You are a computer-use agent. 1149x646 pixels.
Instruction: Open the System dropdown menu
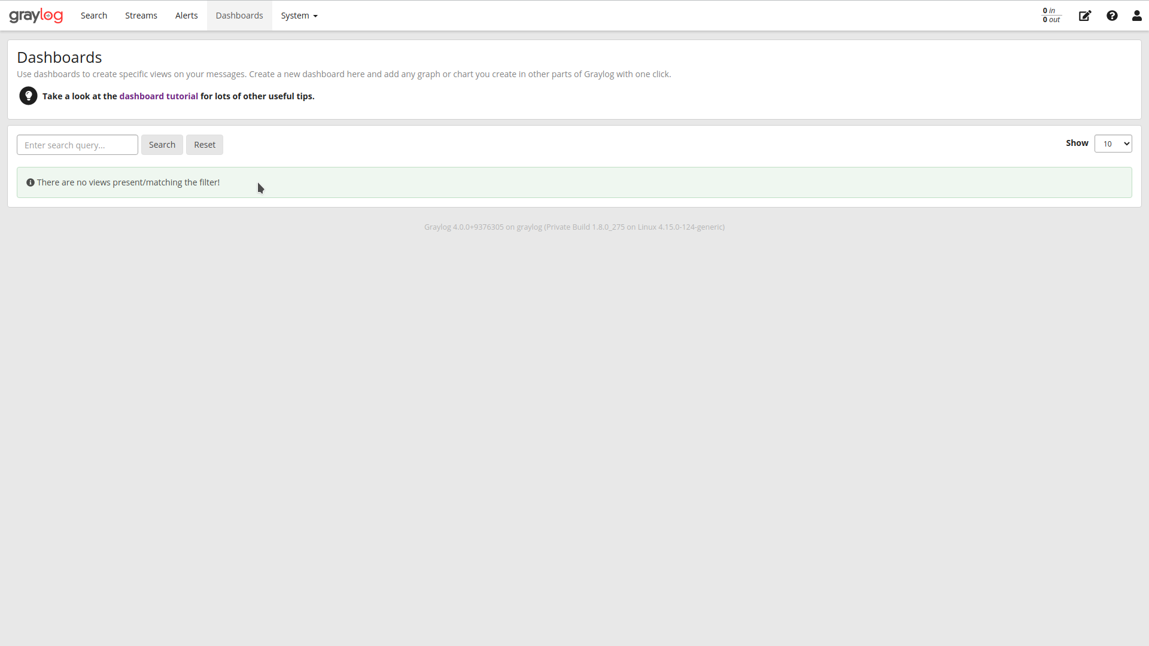click(x=296, y=15)
